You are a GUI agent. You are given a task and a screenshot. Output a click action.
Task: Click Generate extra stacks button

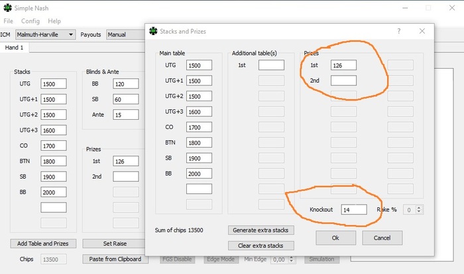[261, 230]
